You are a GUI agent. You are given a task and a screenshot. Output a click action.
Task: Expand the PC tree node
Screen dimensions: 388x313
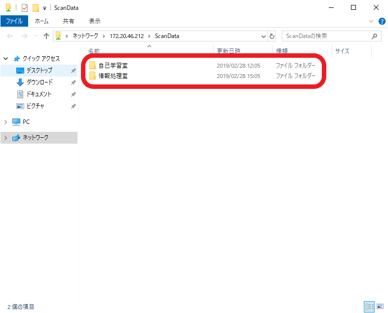tap(6, 122)
